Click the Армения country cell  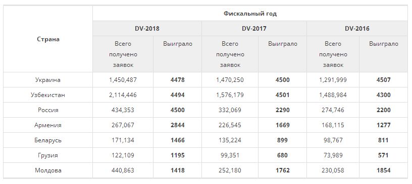tap(48, 125)
